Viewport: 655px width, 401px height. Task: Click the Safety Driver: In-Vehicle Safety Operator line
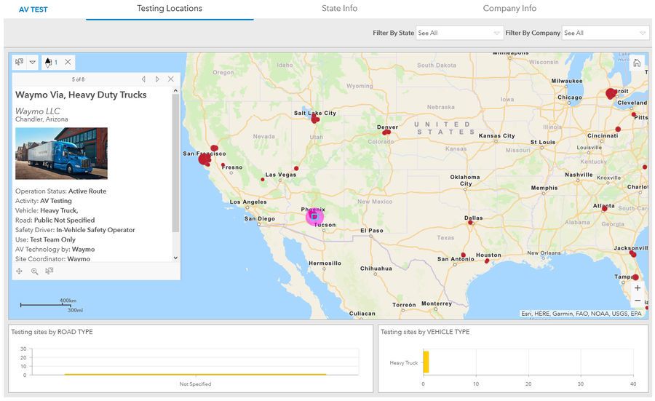coord(75,230)
